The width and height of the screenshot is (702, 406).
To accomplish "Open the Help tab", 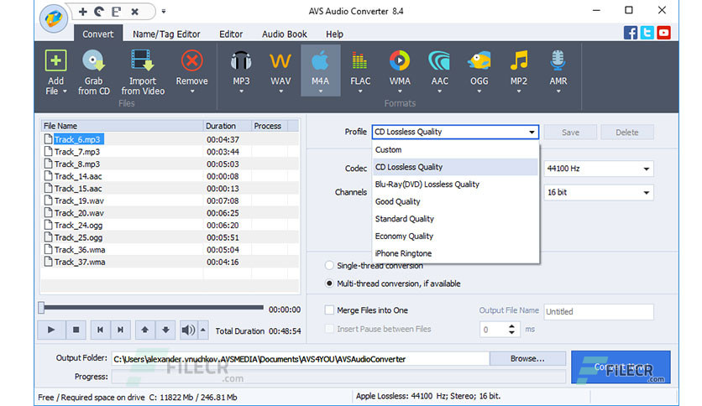I will pos(334,34).
